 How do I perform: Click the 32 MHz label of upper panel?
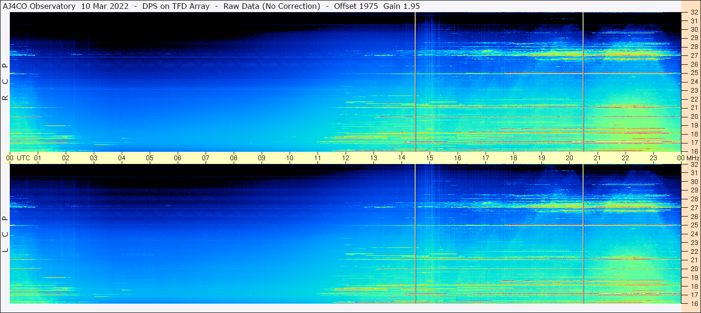click(694, 13)
